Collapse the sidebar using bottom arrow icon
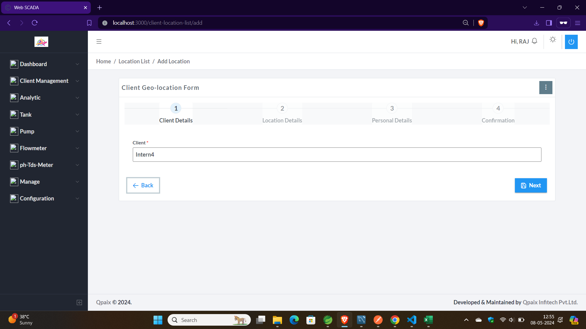 79,302
